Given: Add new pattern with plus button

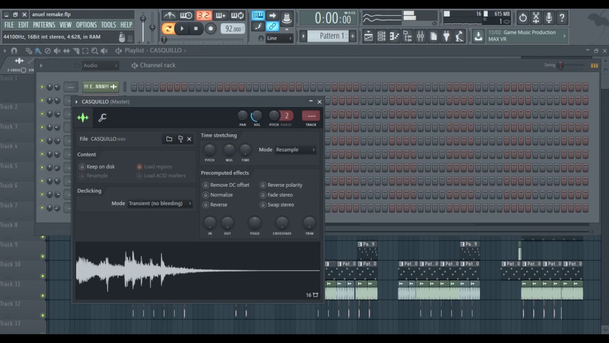Looking at the screenshot, I should [x=353, y=36].
